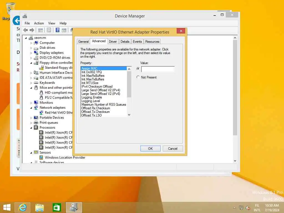This screenshot has width=284, height=213.
Task: Switch to the Events tab
Action: point(137,42)
